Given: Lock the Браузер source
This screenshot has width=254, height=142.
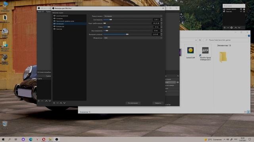Looking at the screenshot, I should click(x=244, y=11).
